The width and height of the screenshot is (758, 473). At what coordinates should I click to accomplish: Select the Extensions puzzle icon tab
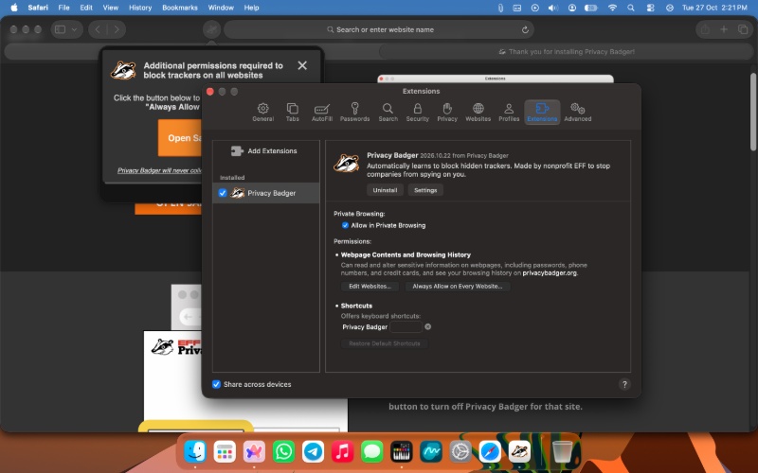542,112
